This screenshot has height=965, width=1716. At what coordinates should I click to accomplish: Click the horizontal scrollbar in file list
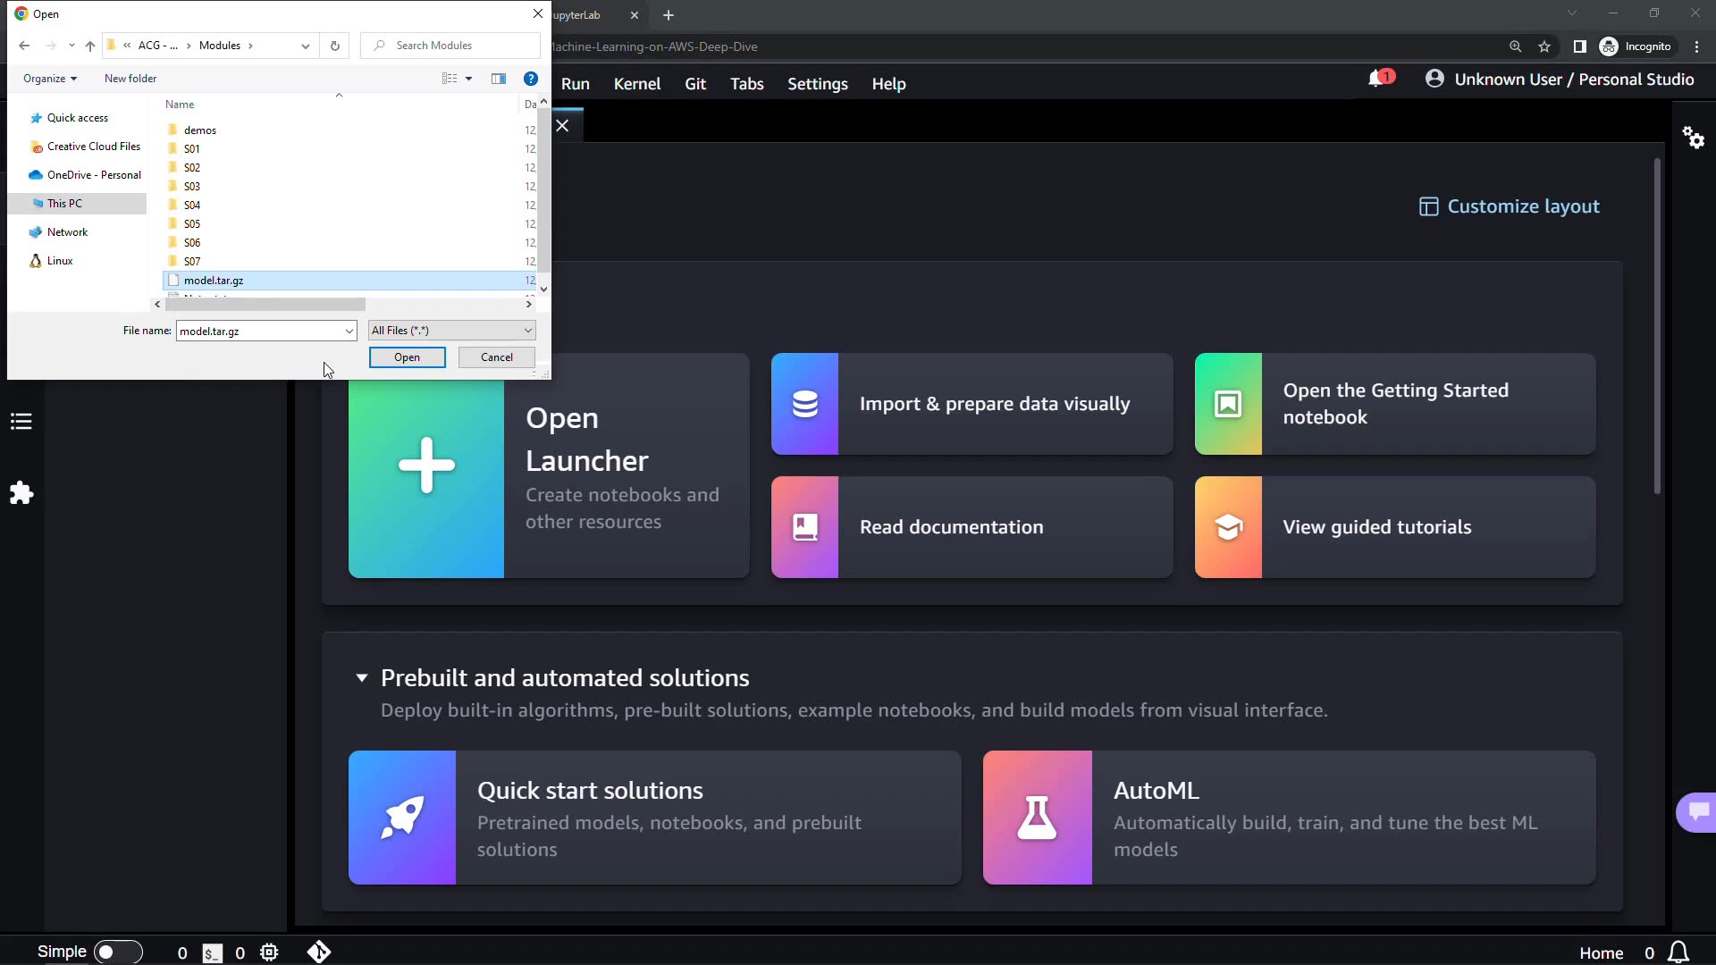pyautogui.click(x=265, y=305)
